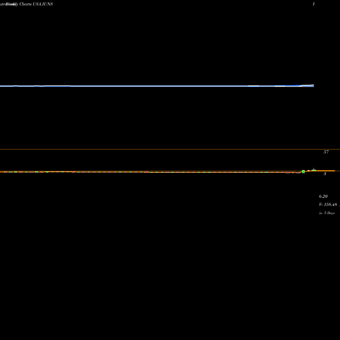Select the small green candle with upper wick
340x340 pixels.
(313, 169)
